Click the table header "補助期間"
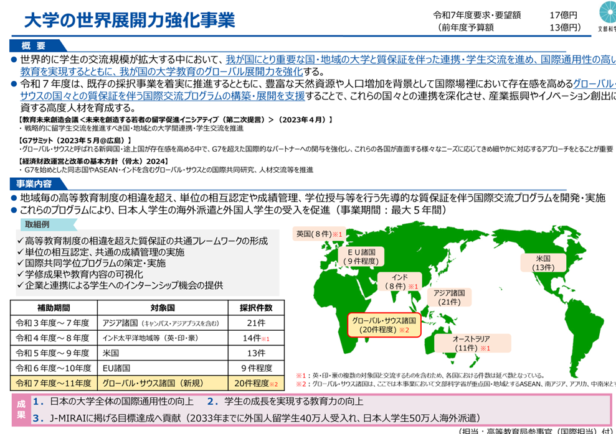 54,308
